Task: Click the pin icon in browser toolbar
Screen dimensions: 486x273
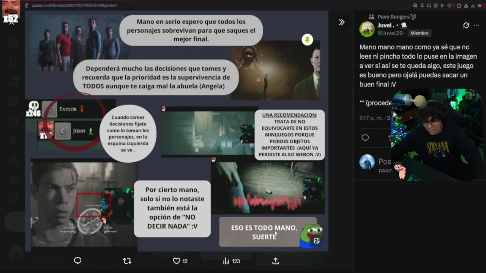Action: 422,6
